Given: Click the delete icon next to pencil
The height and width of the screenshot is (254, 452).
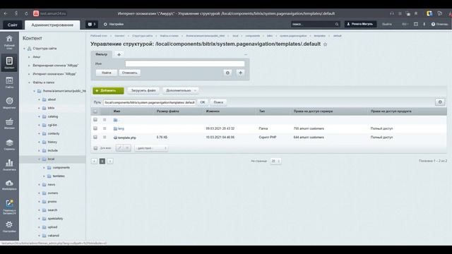Looking at the screenshot, I should click(127, 148).
